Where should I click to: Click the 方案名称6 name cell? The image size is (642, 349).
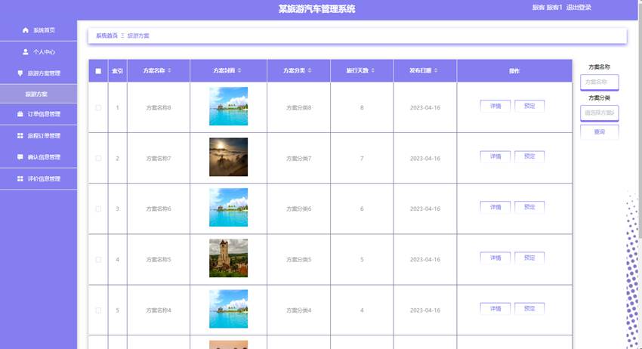click(x=159, y=209)
